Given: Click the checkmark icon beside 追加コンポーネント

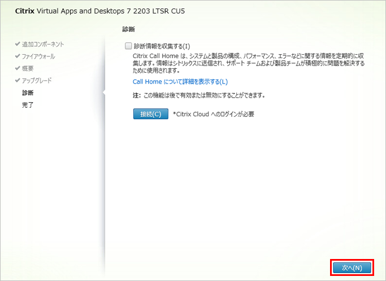Looking at the screenshot, I should tap(18, 44).
